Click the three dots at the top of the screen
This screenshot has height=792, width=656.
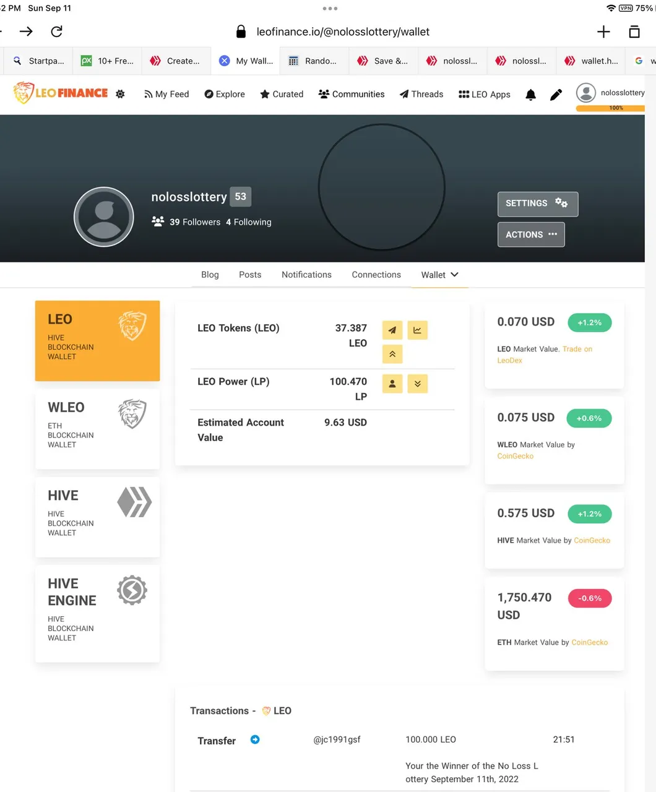point(330,9)
